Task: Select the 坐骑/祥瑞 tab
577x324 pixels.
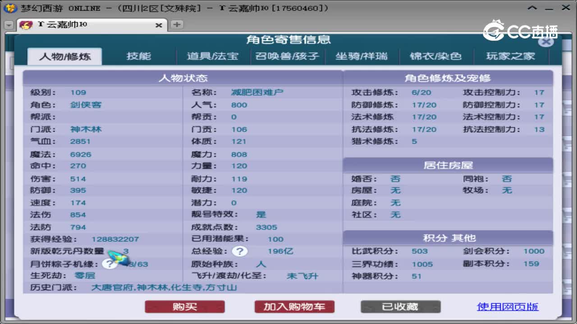Action: (362, 56)
